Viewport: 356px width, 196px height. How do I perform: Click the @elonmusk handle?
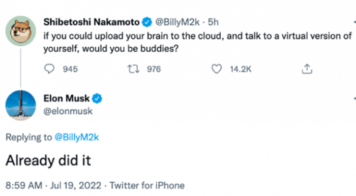(x=68, y=111)
